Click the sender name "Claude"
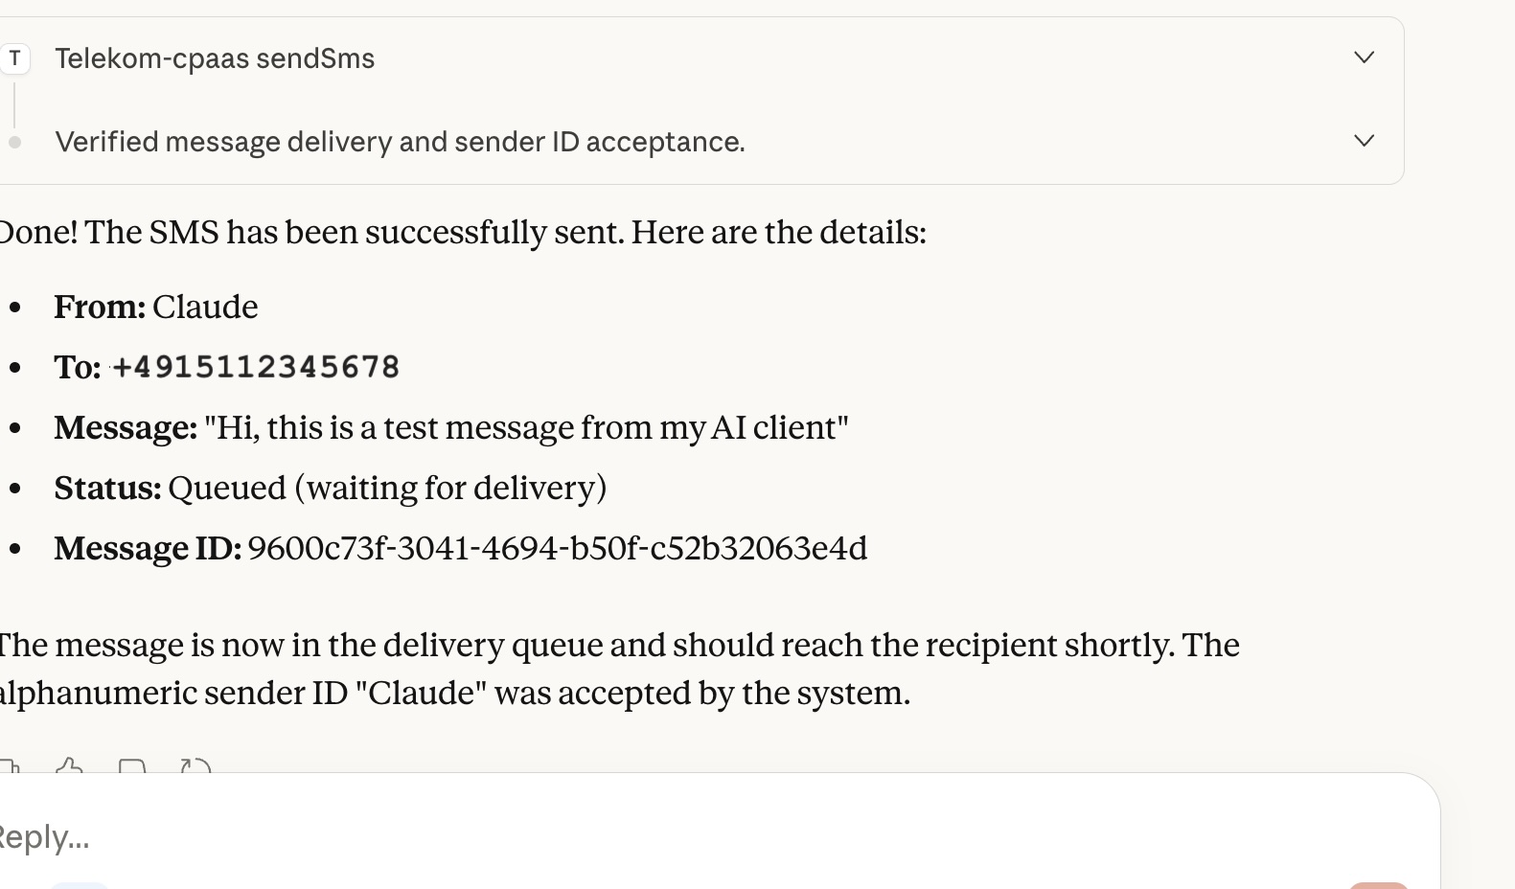The image size is (1515, 889). click(x=205, y=307)
